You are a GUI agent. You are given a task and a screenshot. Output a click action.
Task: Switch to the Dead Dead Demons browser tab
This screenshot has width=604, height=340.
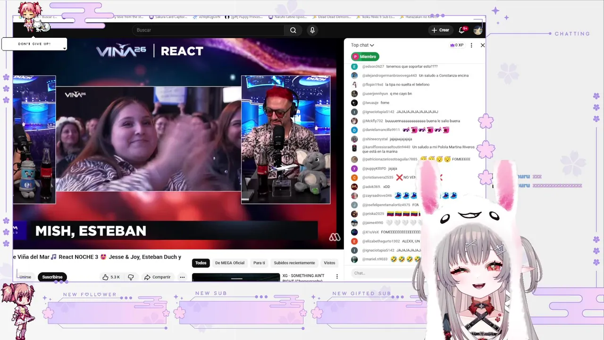331,17
